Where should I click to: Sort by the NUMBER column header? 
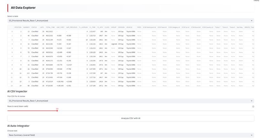(26, 27)
